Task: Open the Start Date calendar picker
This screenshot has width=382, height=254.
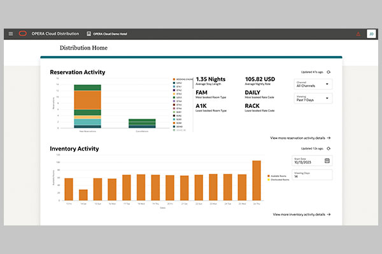Action: [x=327, y=161]
